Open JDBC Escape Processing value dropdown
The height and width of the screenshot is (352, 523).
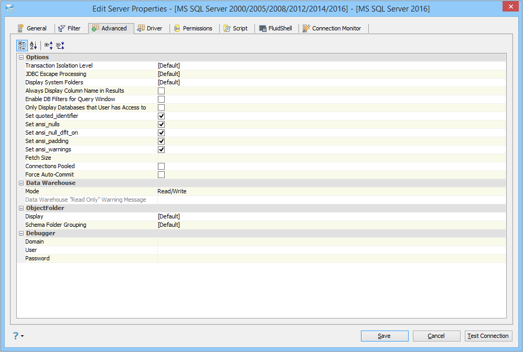[x=332, y=74]
